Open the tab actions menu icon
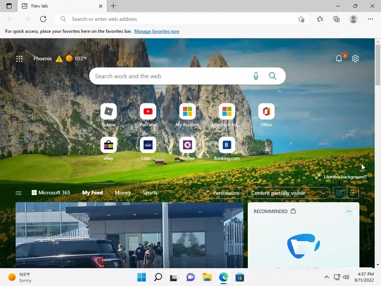The width and height of the screenshot is (381, 286). click(x=9, y=6)
